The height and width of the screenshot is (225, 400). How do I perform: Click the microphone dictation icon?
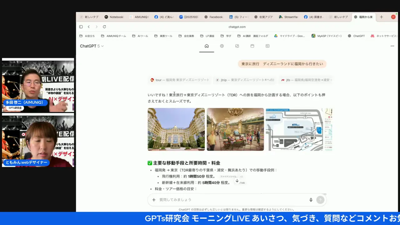click(x=311, y=200)
